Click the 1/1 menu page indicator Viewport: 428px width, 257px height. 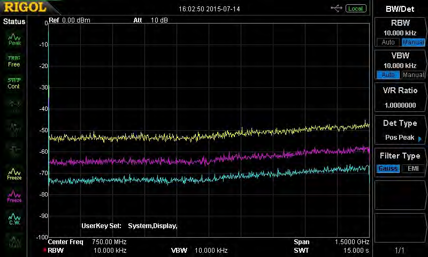pyautogui.click(x=400, y=250)
